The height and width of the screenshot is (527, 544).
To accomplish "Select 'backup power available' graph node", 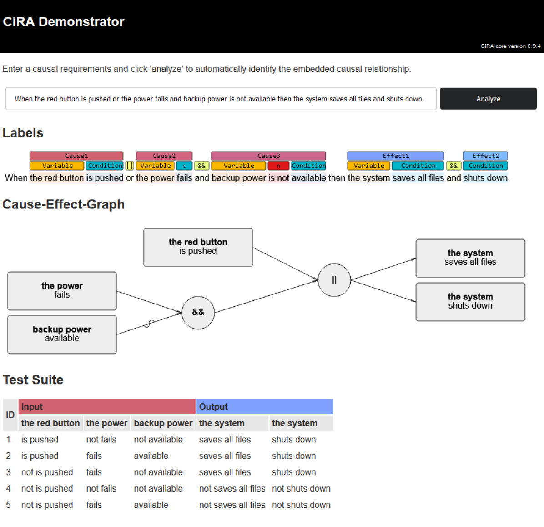I will coord(62,334).
